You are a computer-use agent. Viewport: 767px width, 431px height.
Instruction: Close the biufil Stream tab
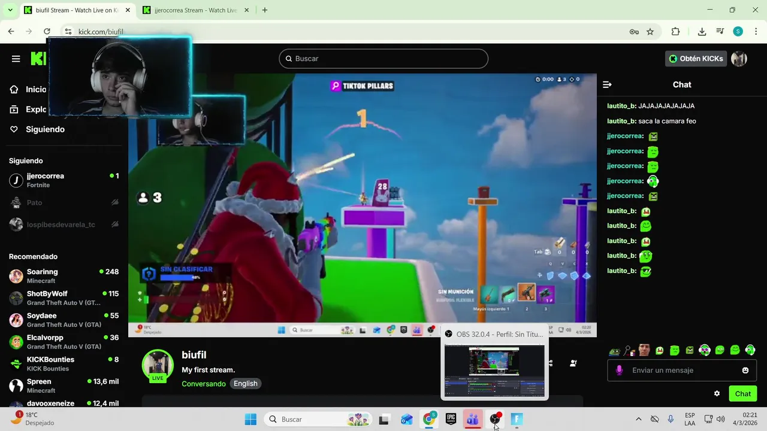click(128, 10)
